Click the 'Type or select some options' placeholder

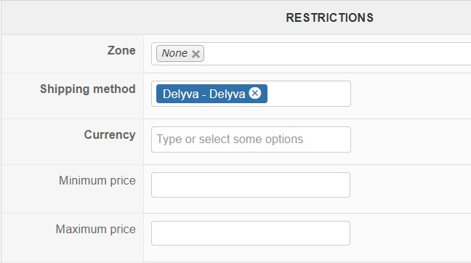pyautogui.click(x=230, y=139)
